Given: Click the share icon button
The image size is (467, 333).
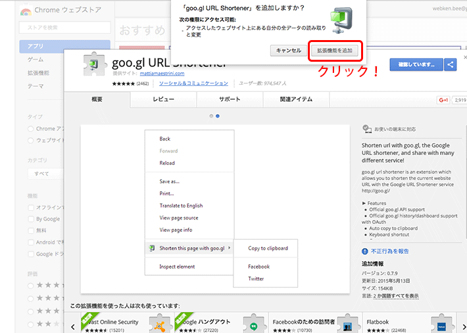Looking at the screenshot, I should (451, 64).
